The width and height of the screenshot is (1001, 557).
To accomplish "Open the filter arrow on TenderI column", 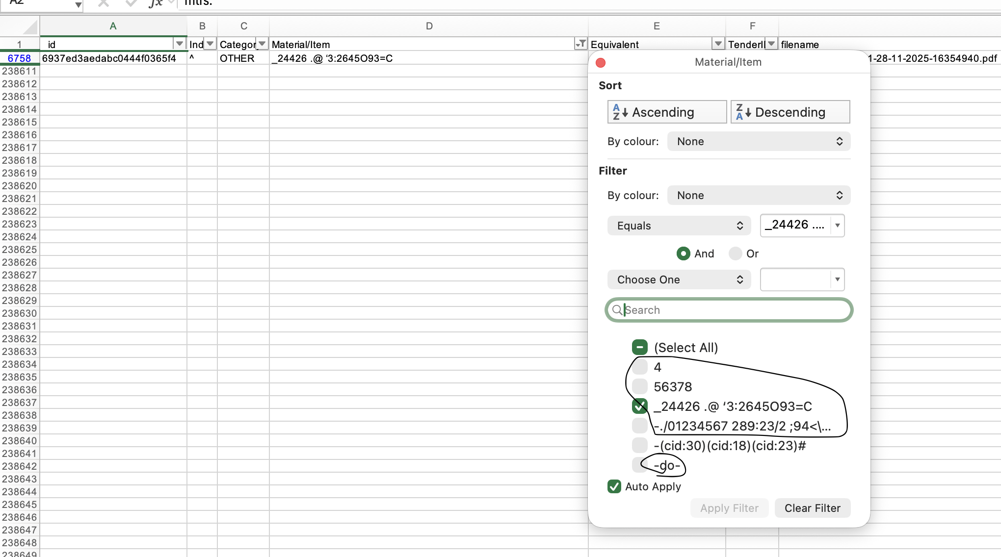I will point(771,44).
